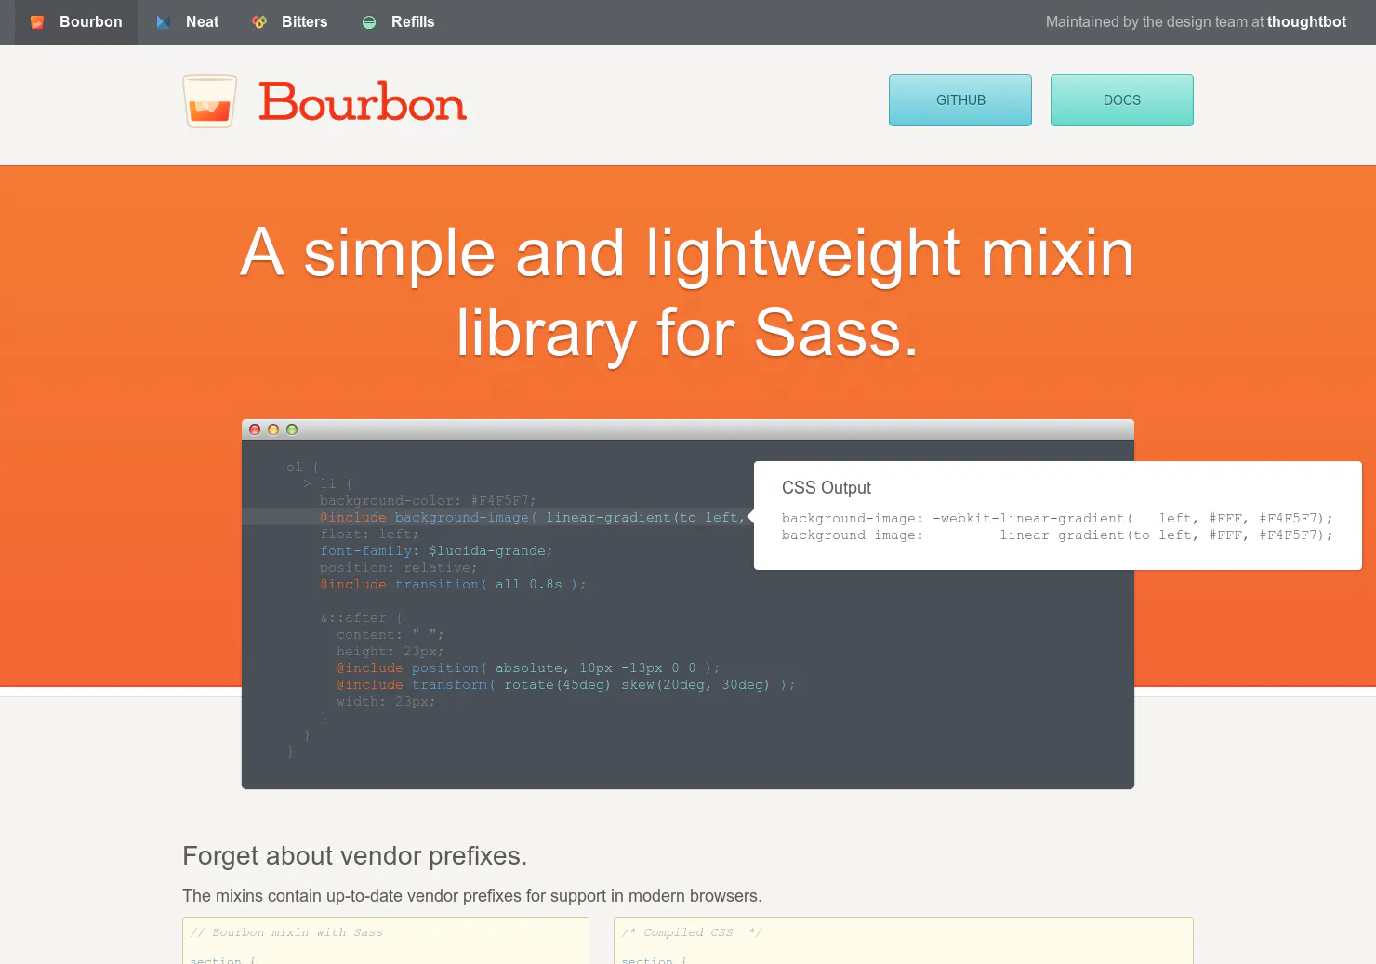Click the unprefixed linear-gradient(to left output line

pos(1057,535)
